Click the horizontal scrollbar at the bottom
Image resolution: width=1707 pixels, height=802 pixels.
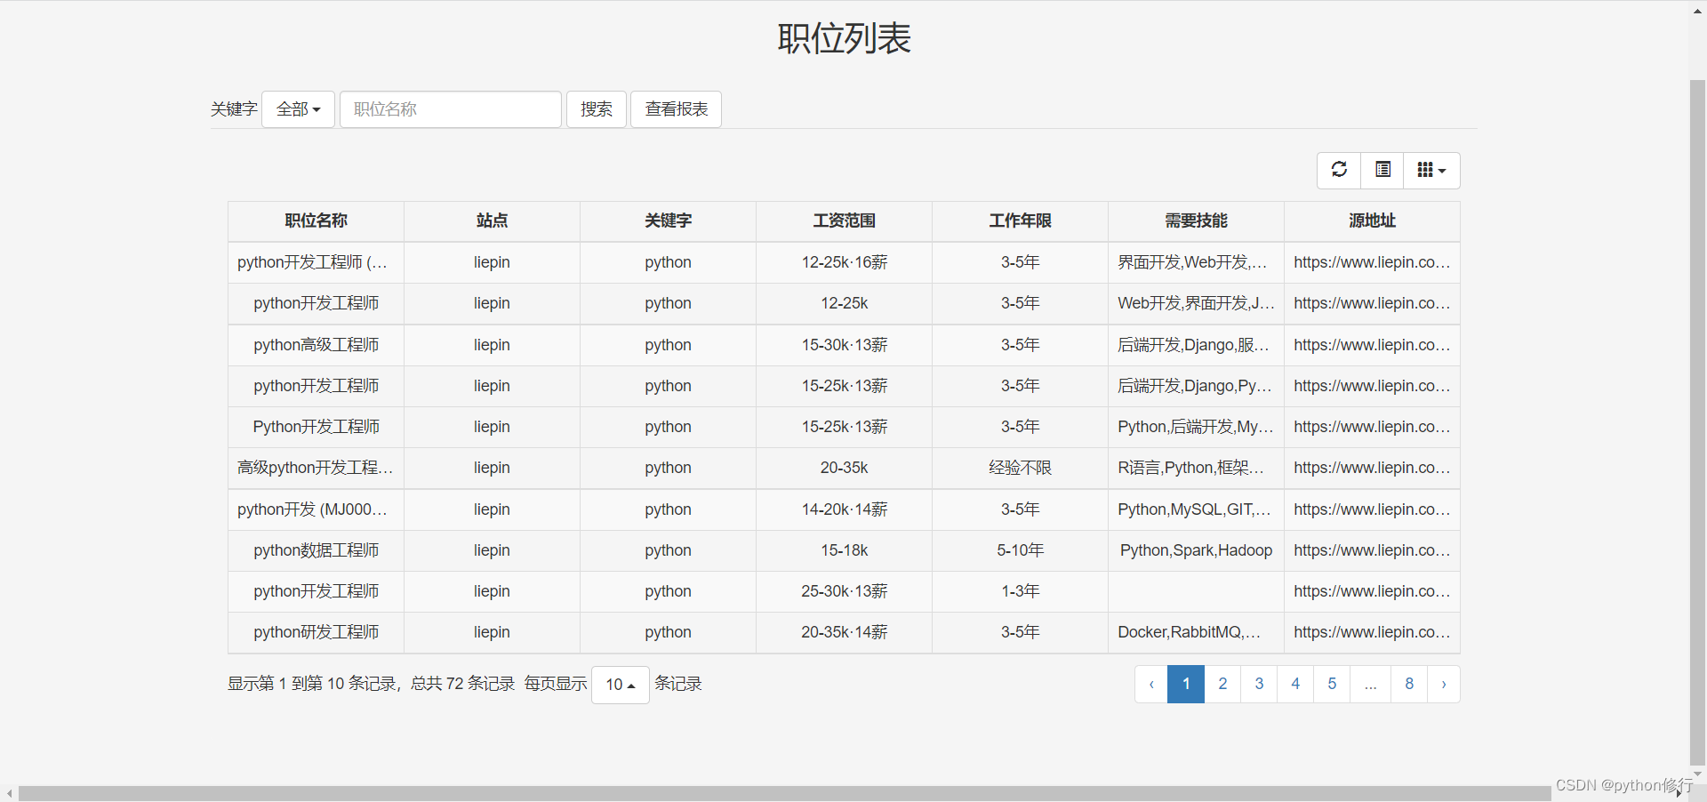tap(784, 793)
